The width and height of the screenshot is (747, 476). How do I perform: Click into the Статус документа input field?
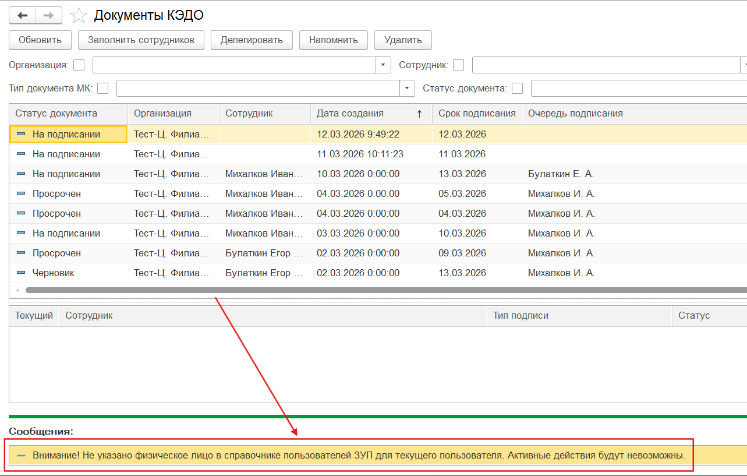click(638, 89)
